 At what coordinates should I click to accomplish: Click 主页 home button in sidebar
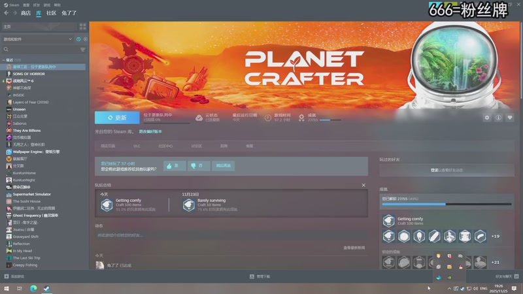[x=39, y=26]
